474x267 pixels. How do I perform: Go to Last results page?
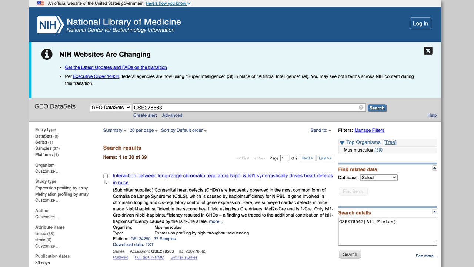click(x=325, y=158)
